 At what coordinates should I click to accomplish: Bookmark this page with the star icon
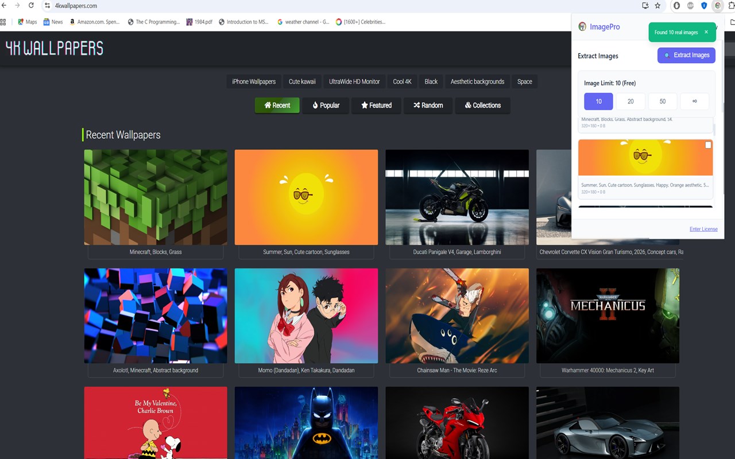click(x=657, y=6)
